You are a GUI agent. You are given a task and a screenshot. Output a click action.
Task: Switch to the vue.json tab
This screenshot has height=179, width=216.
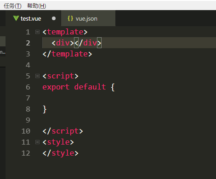(x=88, y=18)
